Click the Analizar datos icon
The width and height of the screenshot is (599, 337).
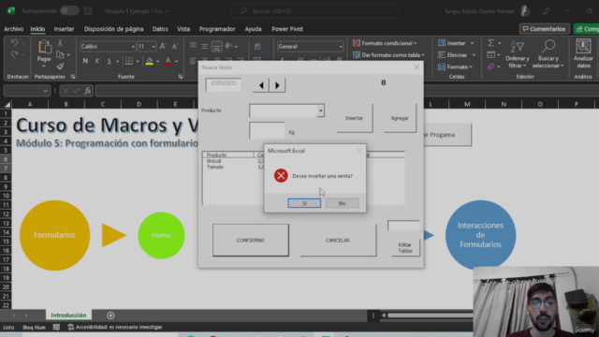[x=583, y=47]
